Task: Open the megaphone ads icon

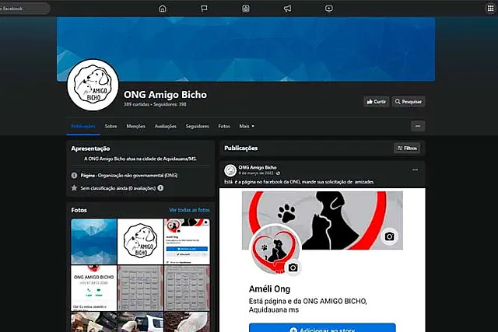Action: [x=287, y=9]
